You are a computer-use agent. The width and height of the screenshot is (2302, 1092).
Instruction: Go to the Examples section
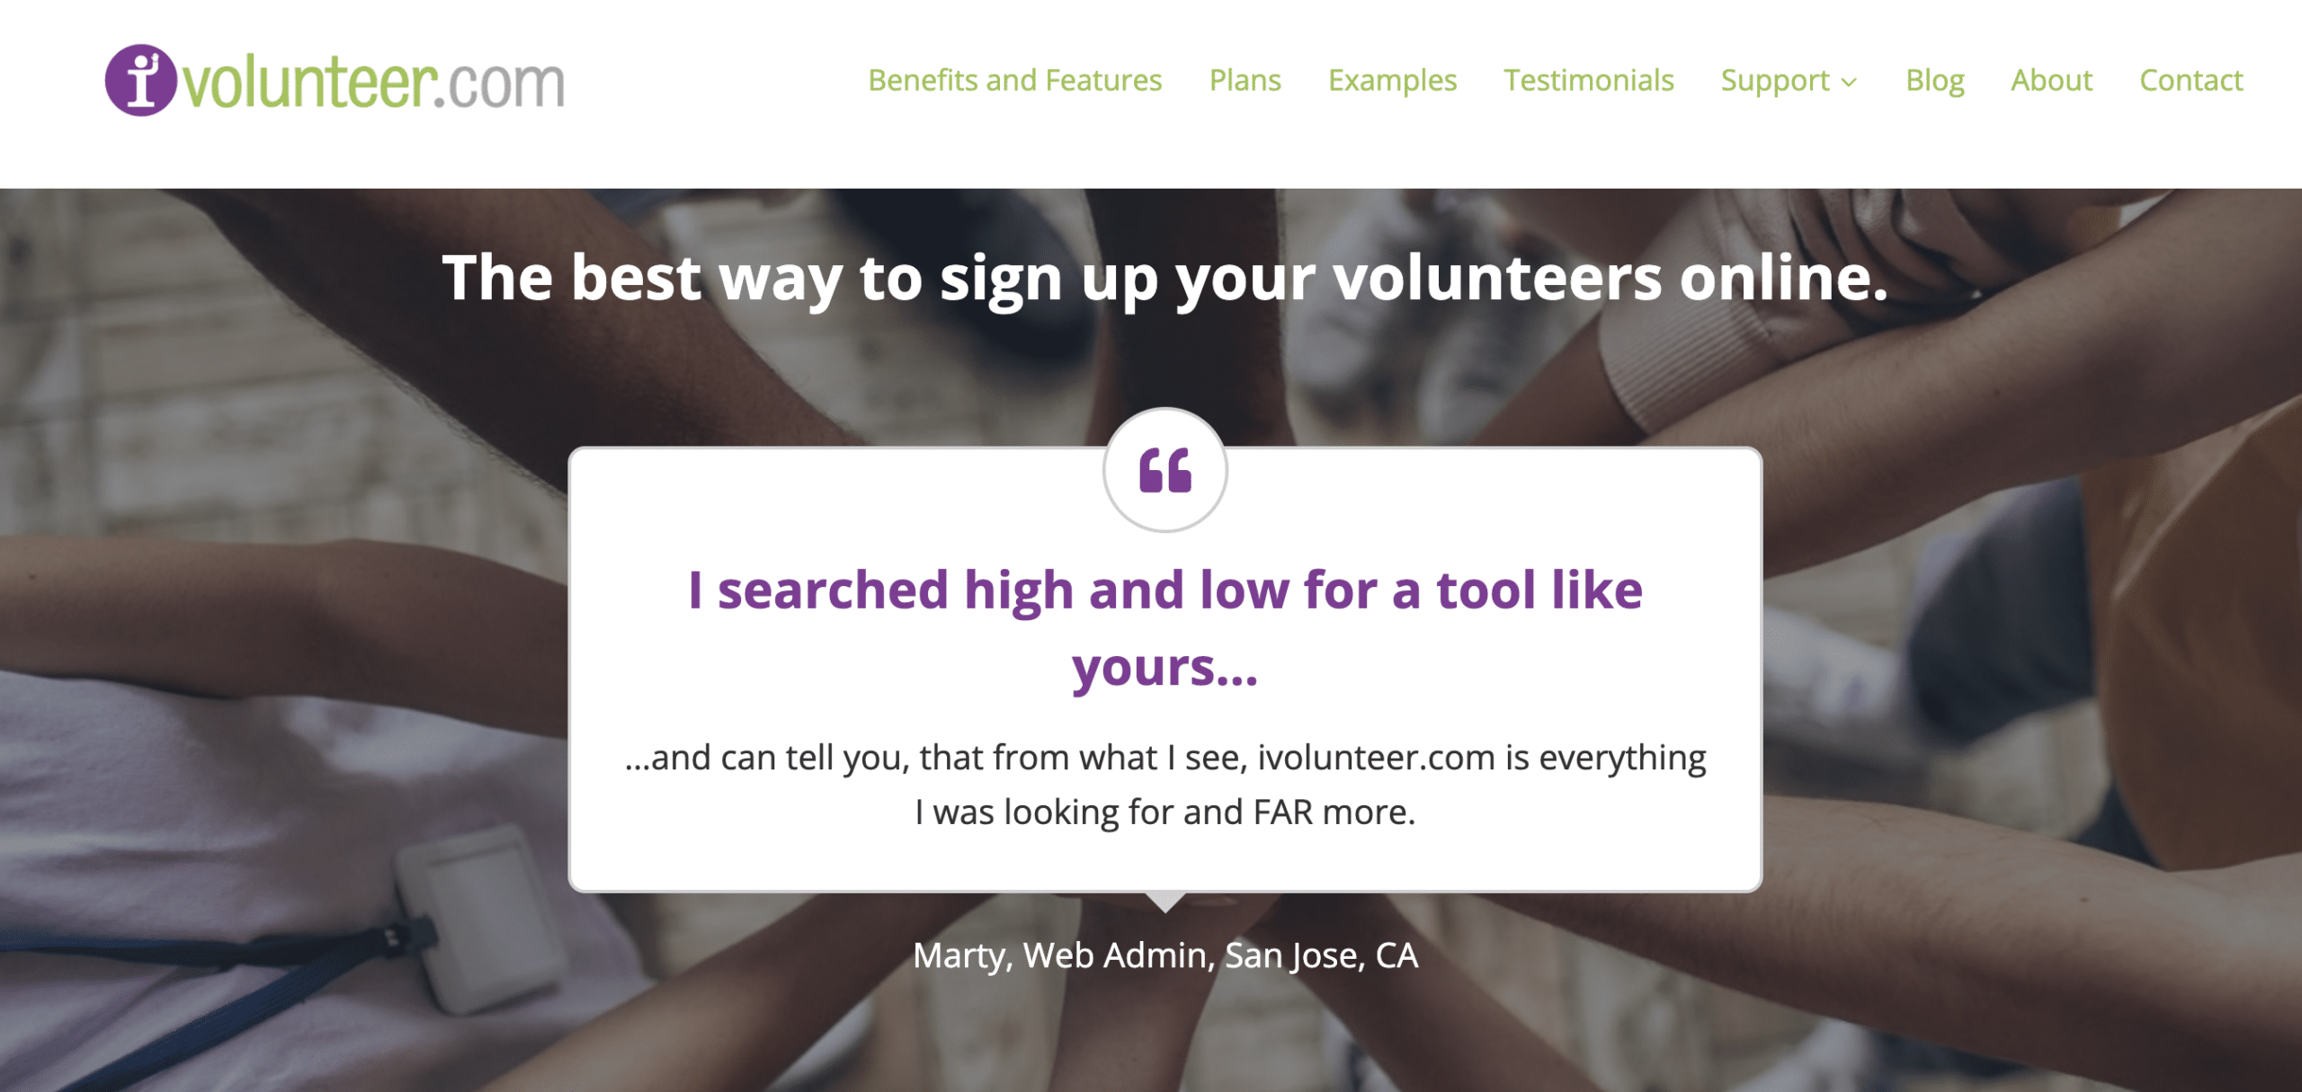click(1391, 81)
